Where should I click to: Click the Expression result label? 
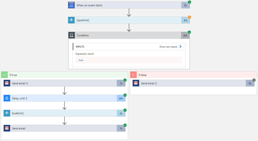click(85, 54)
